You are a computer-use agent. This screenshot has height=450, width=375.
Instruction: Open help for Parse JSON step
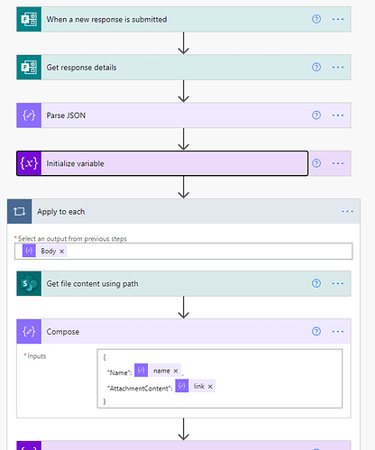pyautogui.click(x=316, y=115)
